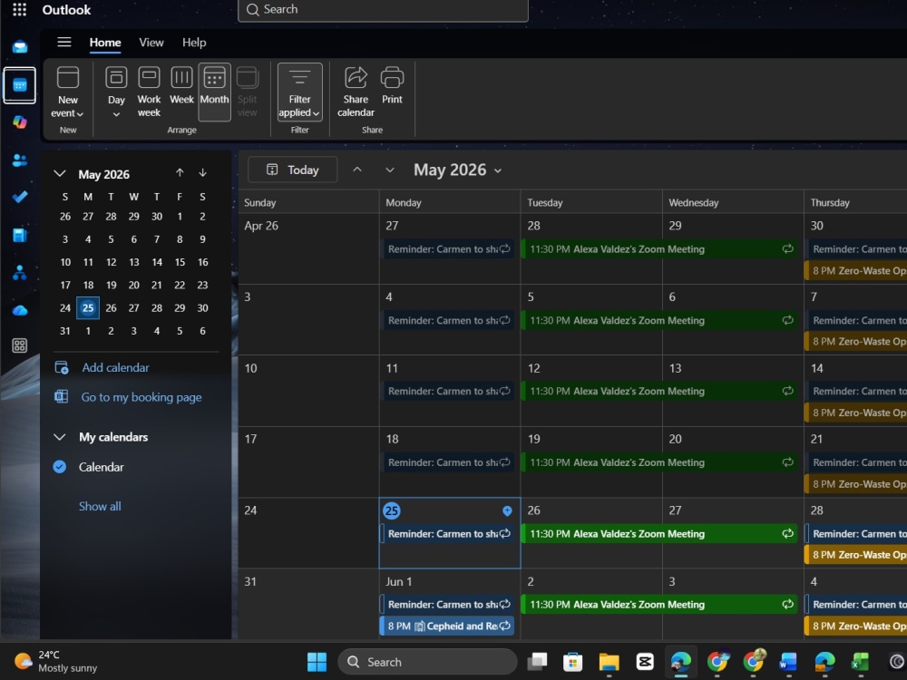Collapse My calendars section
Screen dimensions: 907x680
click(x=59, y=437)
